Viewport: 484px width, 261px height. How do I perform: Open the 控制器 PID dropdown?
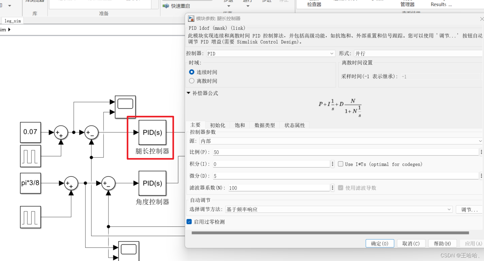(x=271, y=53)
